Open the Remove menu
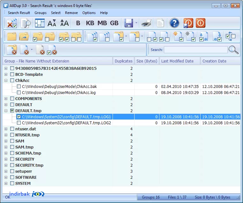Image resolution: width=243 pixels, height=203 pixels. coord(71,13)
